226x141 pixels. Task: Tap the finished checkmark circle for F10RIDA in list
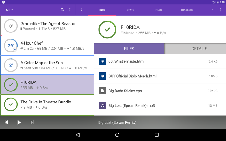coord(11,85)
